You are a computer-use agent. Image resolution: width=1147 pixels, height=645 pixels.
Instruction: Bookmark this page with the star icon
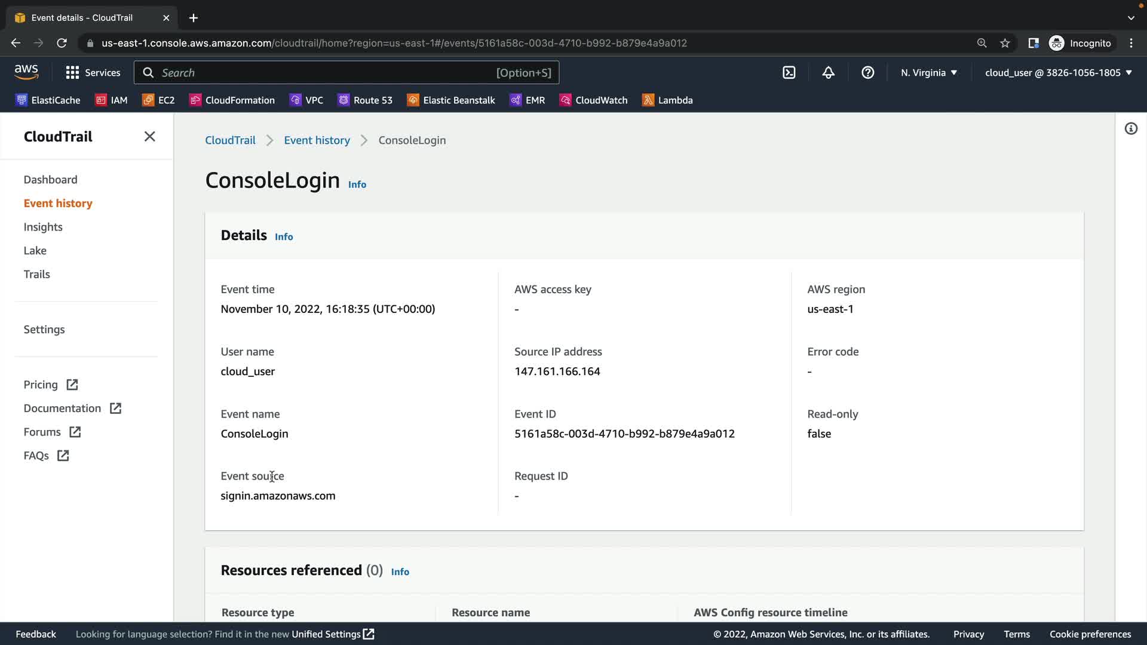pos(1005,43)
